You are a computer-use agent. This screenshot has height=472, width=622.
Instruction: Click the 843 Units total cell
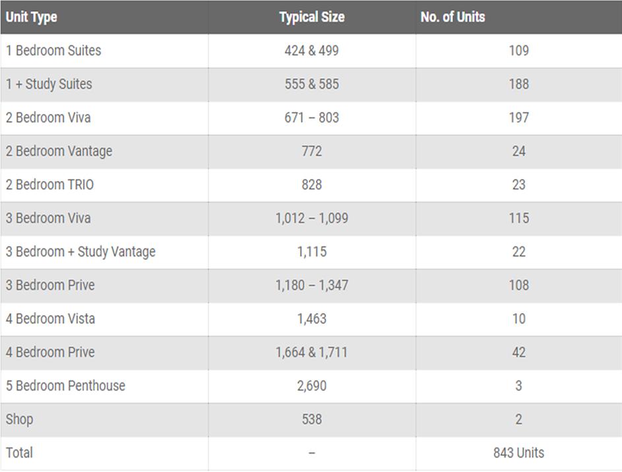click(518, 453)
